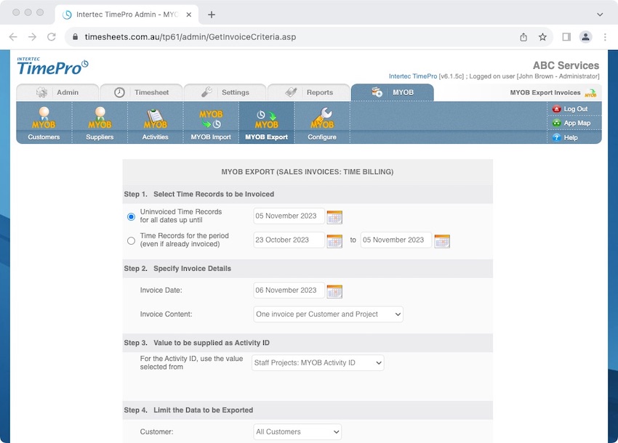Go to MYOB Import
Viewport: 618px width, 443px height.
click(211, 123)
